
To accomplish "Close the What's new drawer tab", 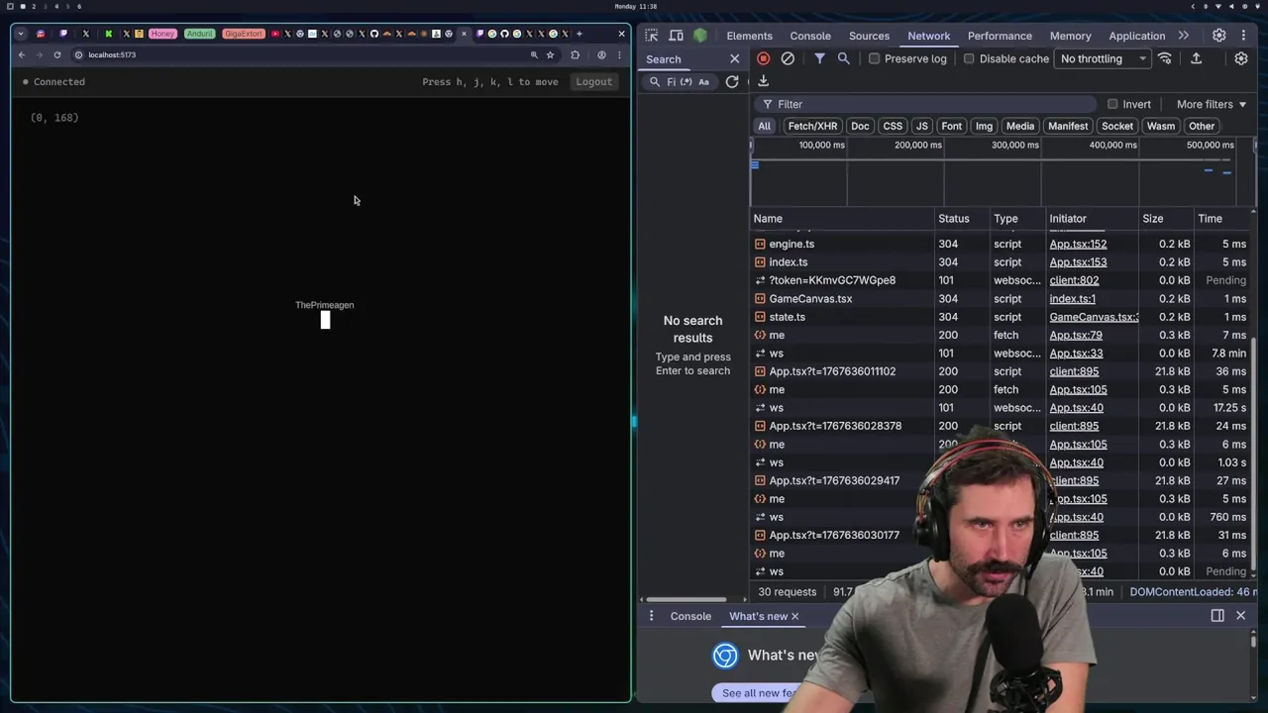I will point(794,616).
